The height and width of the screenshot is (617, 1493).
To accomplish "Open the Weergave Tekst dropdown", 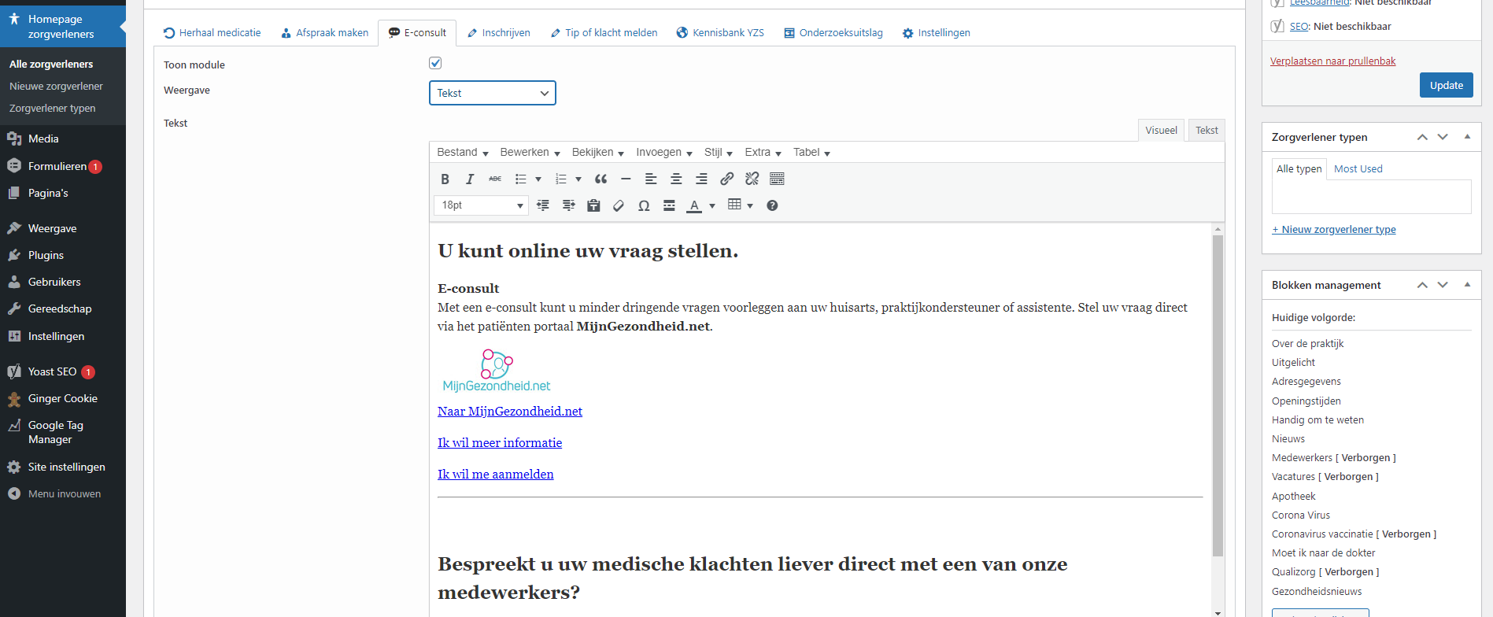I will 493,93.
